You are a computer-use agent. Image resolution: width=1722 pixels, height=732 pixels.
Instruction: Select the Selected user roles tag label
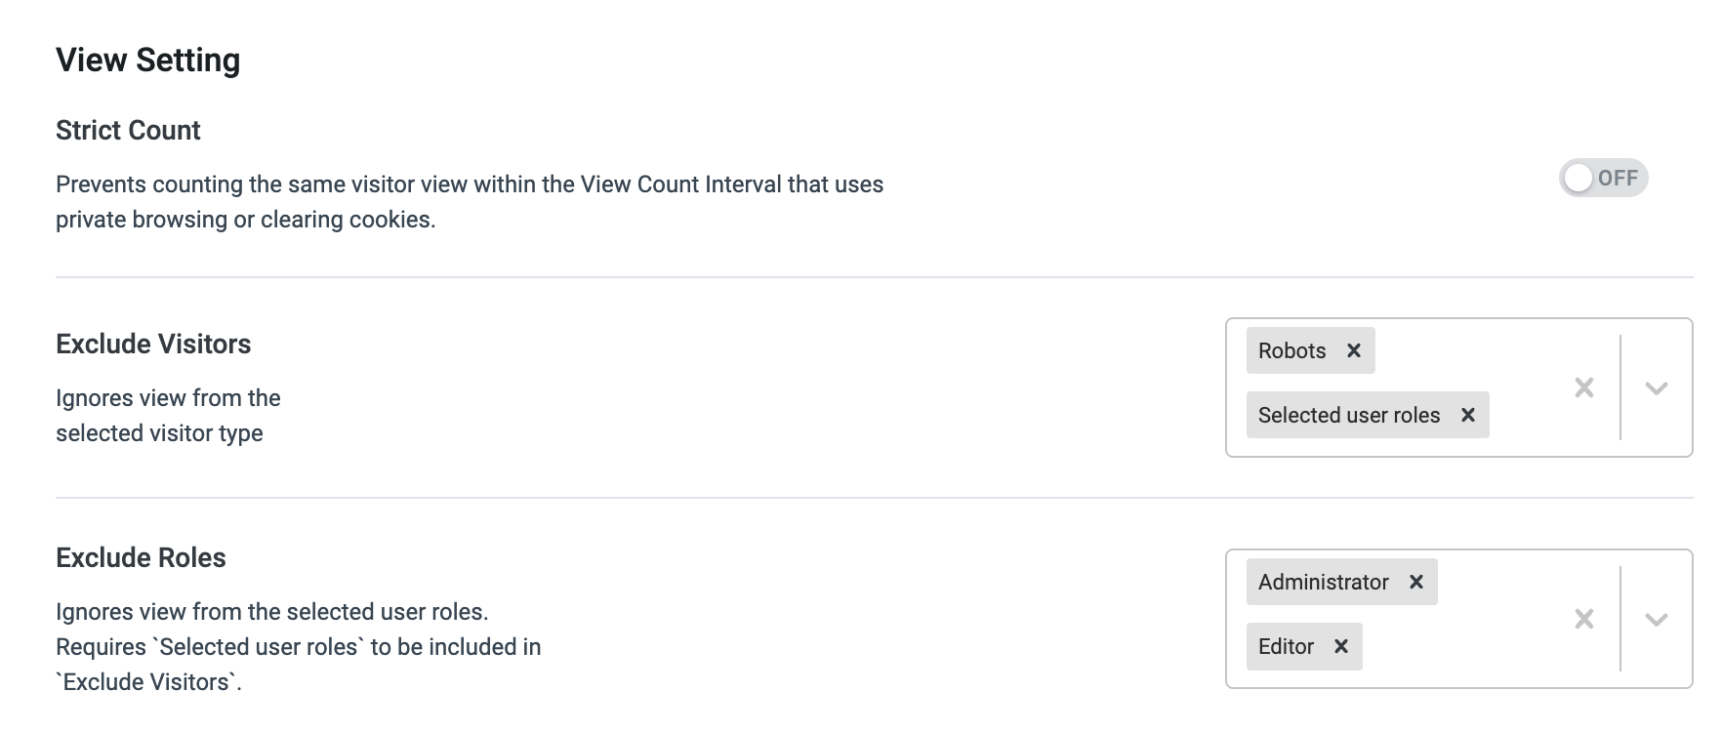[1348, 415]
